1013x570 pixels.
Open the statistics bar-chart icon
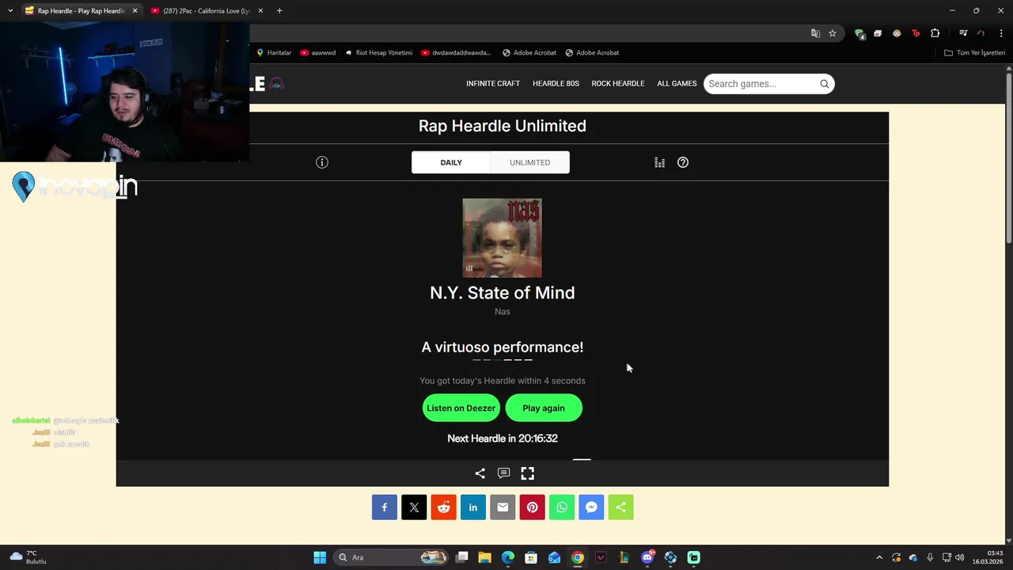coord(659,162)
